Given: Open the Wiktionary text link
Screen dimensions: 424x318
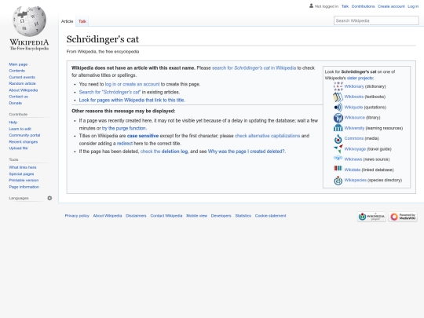Looking at the screenshot, I should click(354, 86).
